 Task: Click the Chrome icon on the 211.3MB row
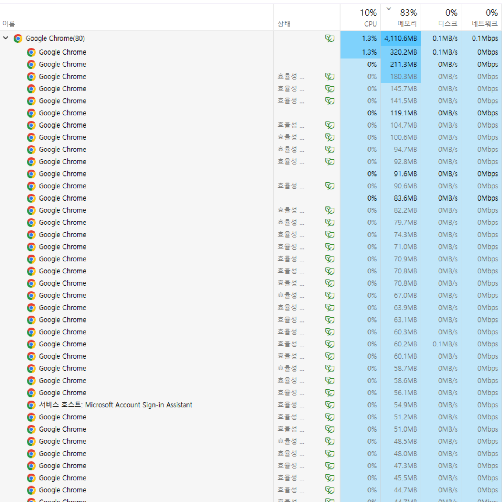click(31, 65)
